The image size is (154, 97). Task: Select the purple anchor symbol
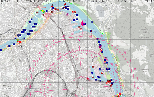click(x=67, y=14)
